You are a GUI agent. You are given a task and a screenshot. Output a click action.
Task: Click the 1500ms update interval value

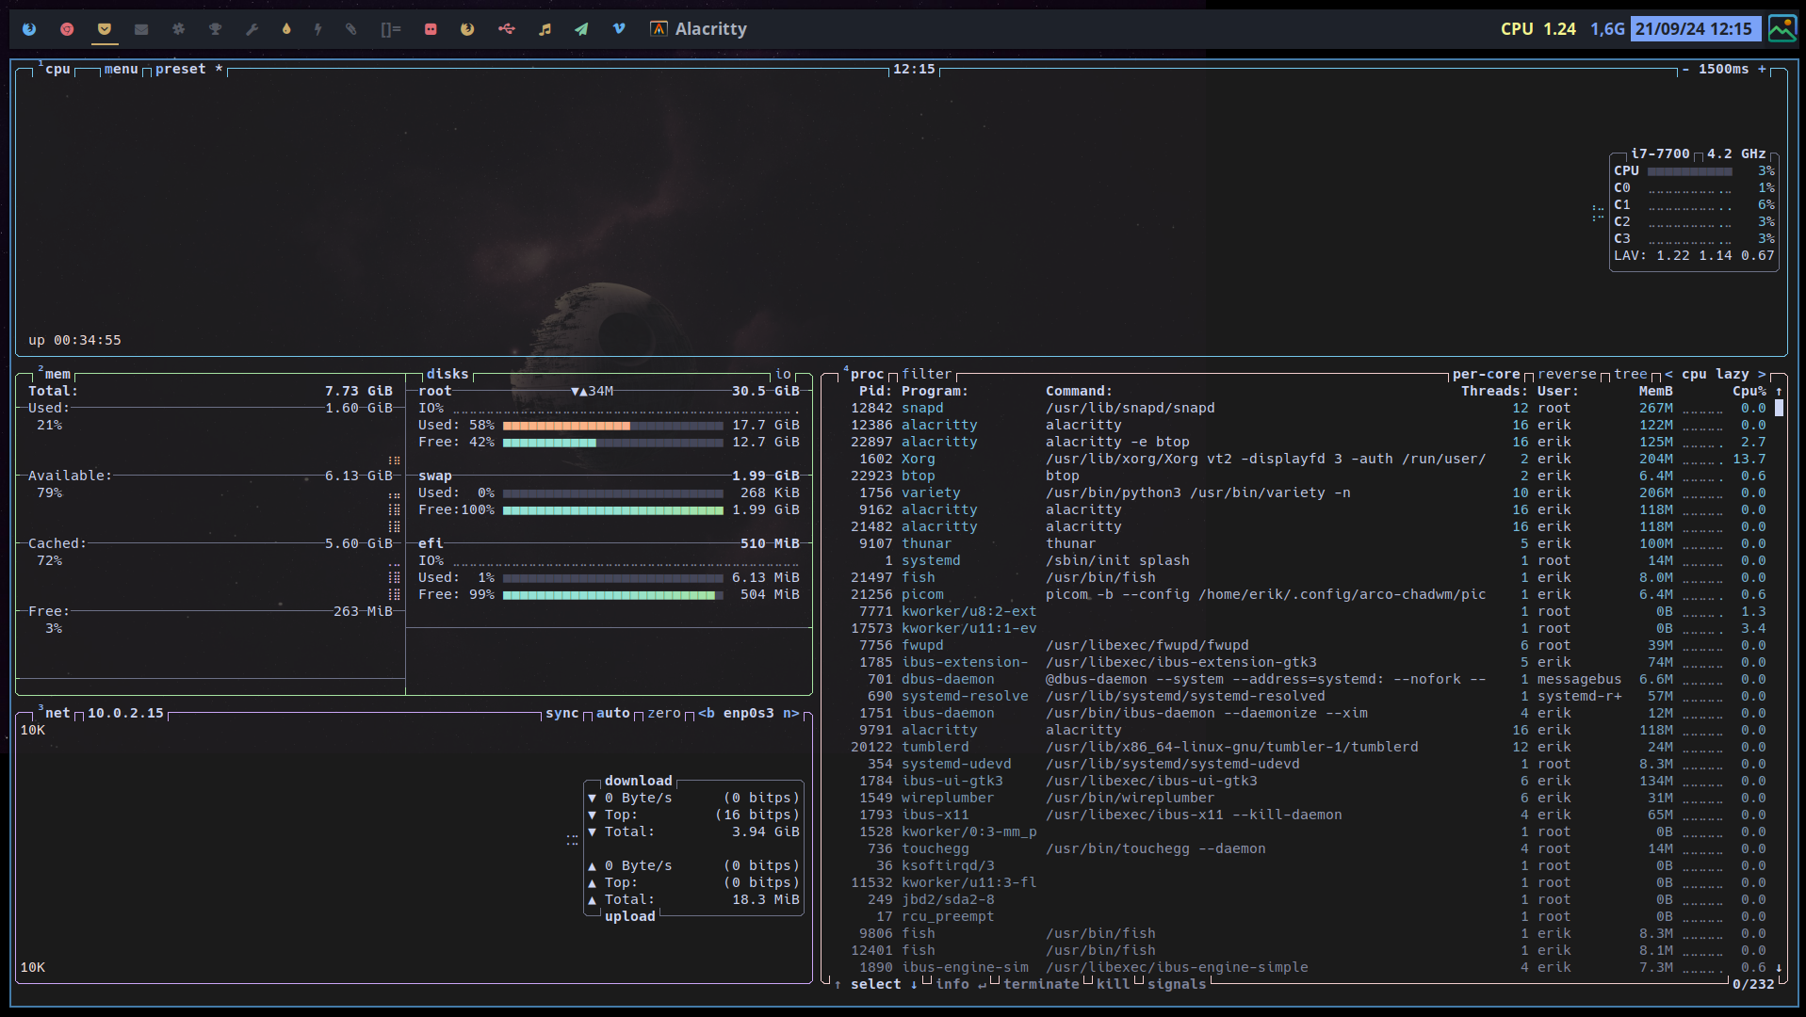(1723, 70)
